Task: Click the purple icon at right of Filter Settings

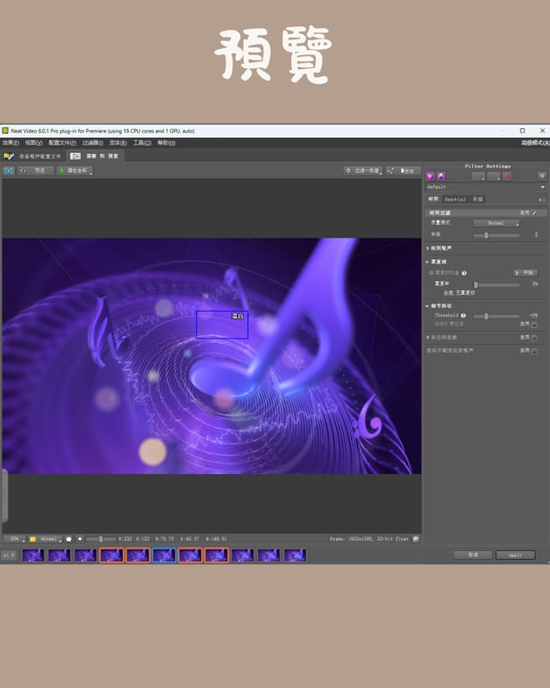Action: pos(542,176)
